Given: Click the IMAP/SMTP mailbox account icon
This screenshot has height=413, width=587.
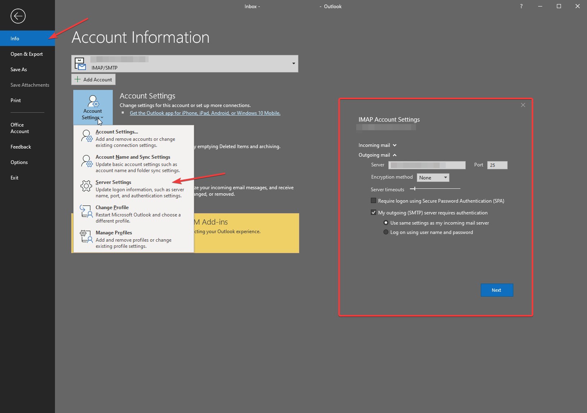Looking at the screenshot, I should click(x=80, y=63).
